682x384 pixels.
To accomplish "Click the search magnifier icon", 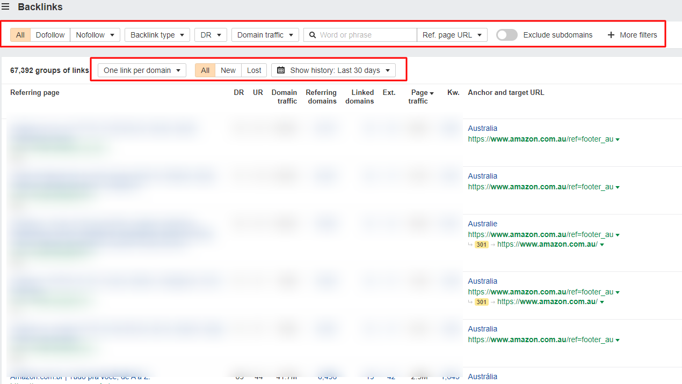I will pyautogui.click(x=312, y=35).
